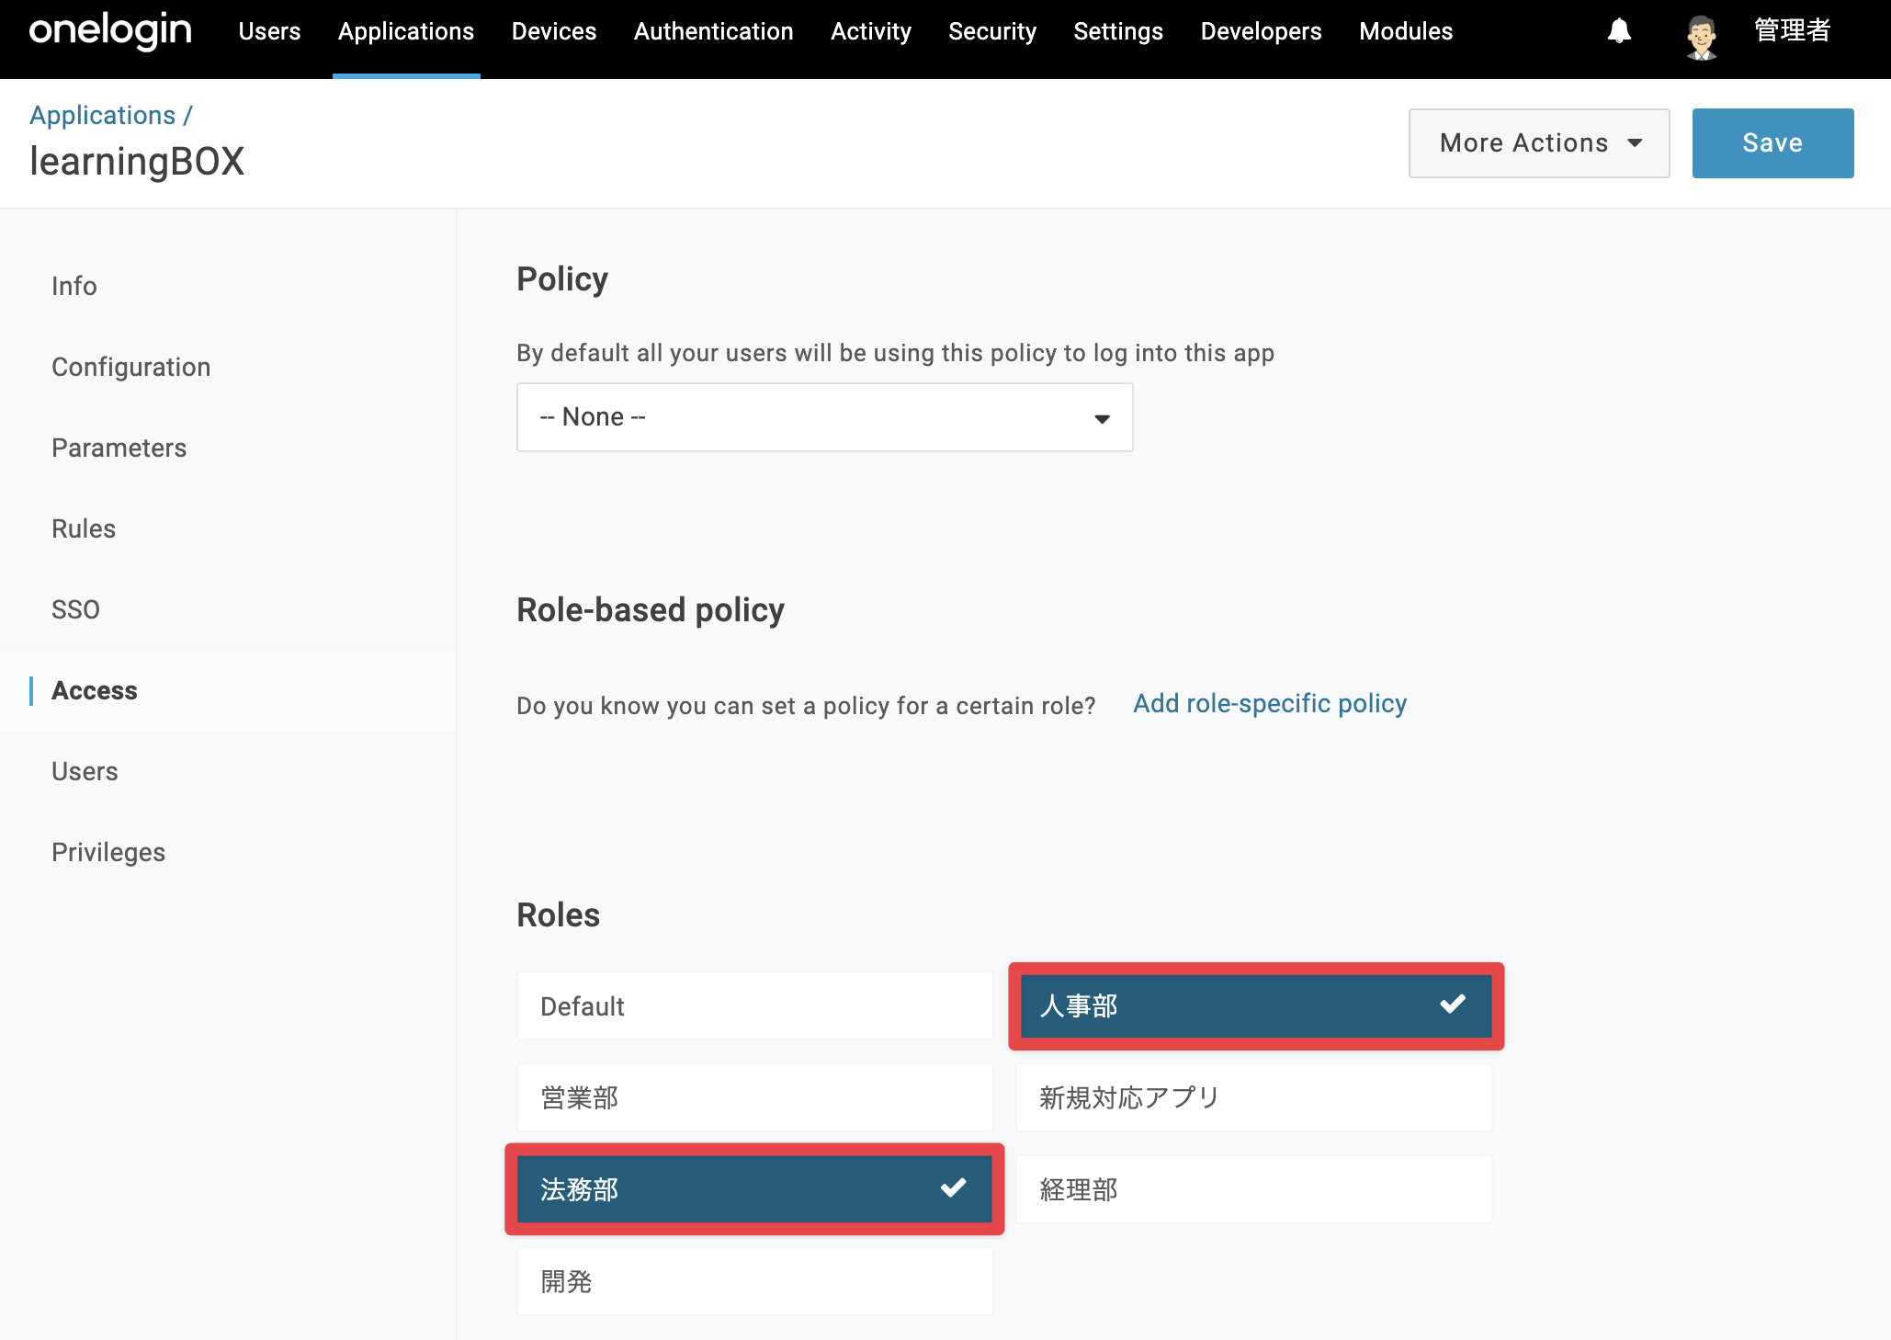Open the Settings menu
The image size is (1891, 1340).
click(x=1118, y=31)
